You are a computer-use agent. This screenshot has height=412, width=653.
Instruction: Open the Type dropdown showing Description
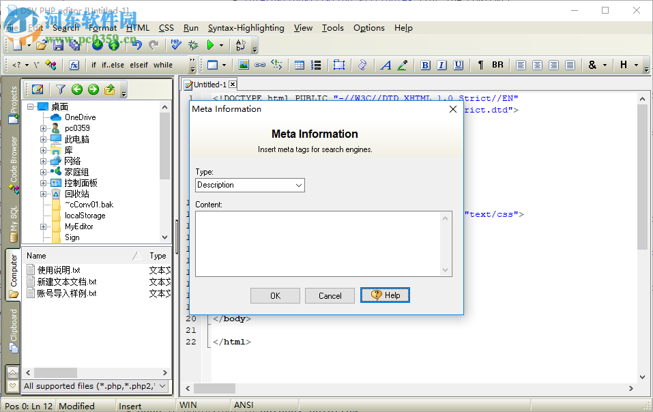click(298, 185)
